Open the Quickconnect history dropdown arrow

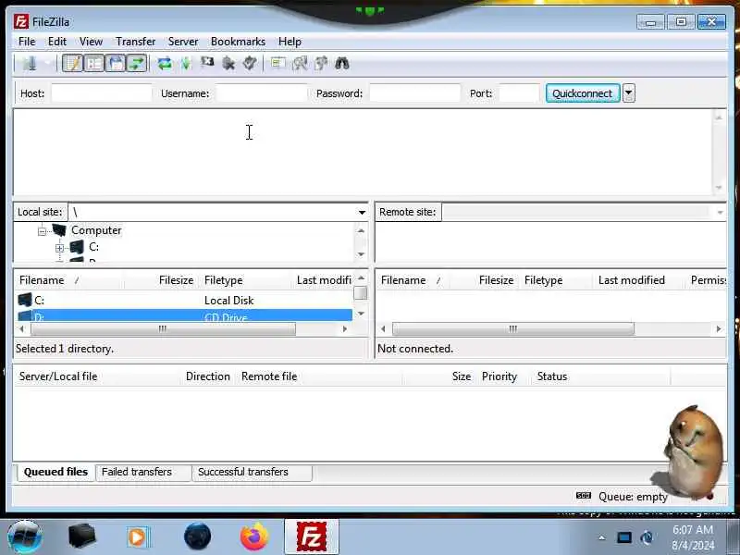629,93
